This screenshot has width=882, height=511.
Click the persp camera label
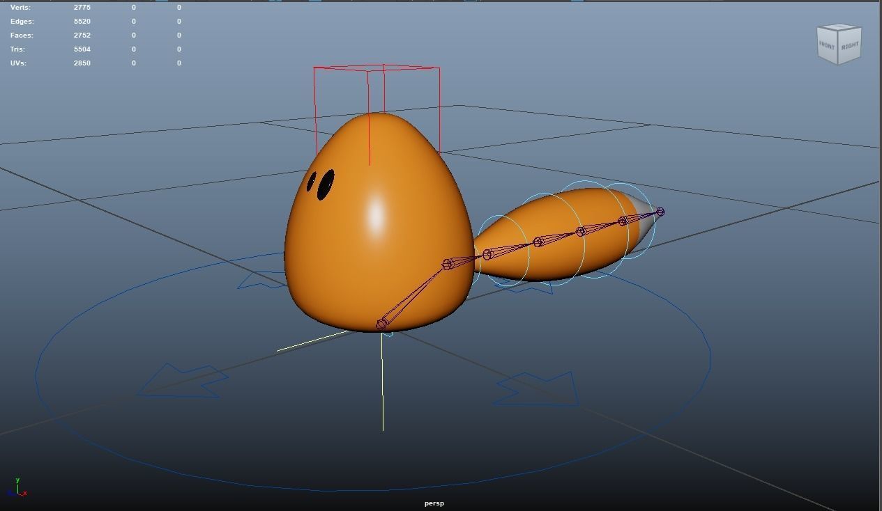point(434,503)
